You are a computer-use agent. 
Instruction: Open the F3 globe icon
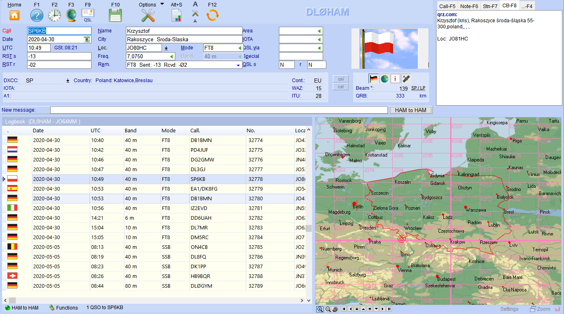pyautogui.click(x=71, y=15)
